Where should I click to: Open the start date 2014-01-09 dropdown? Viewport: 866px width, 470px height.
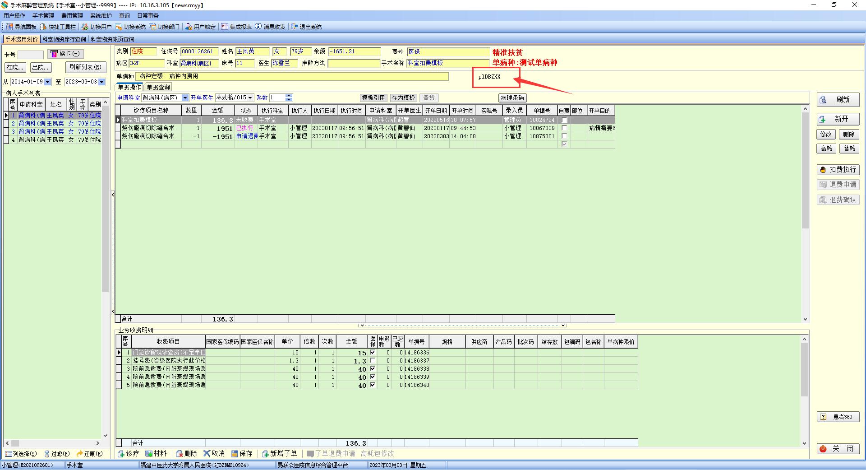tap(47, 82)
